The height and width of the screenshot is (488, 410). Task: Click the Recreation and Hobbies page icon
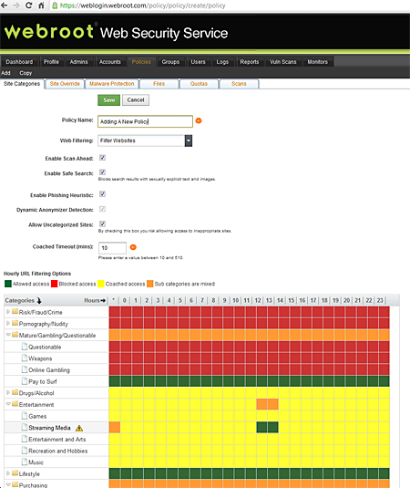pyautogui.click(x=25, y=451)
